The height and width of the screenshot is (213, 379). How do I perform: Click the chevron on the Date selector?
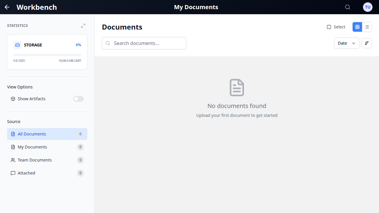pyautogui.click(x=354, y=43)
